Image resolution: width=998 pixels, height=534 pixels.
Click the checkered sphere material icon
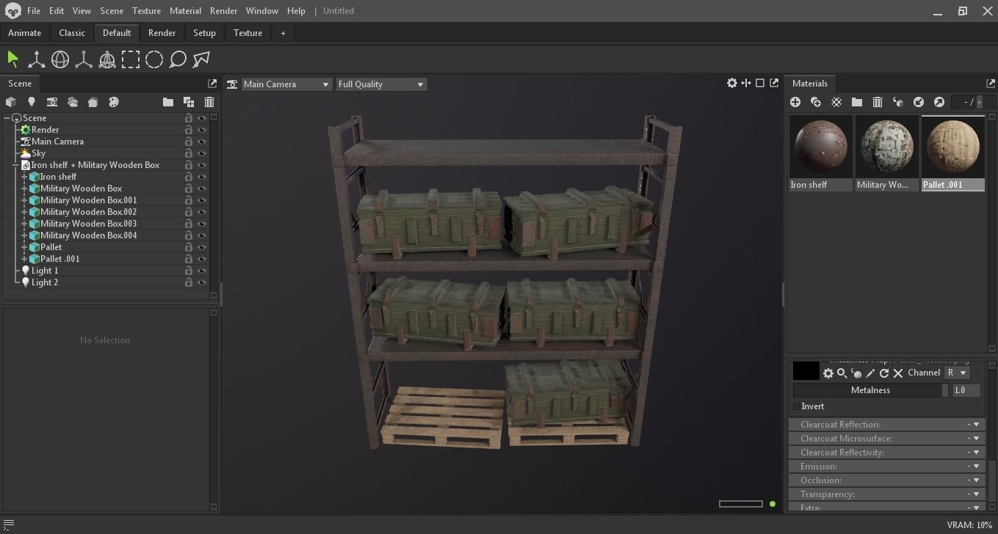[836, 102]
